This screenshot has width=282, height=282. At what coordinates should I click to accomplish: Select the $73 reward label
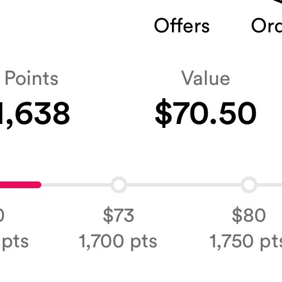pos(118,216)
